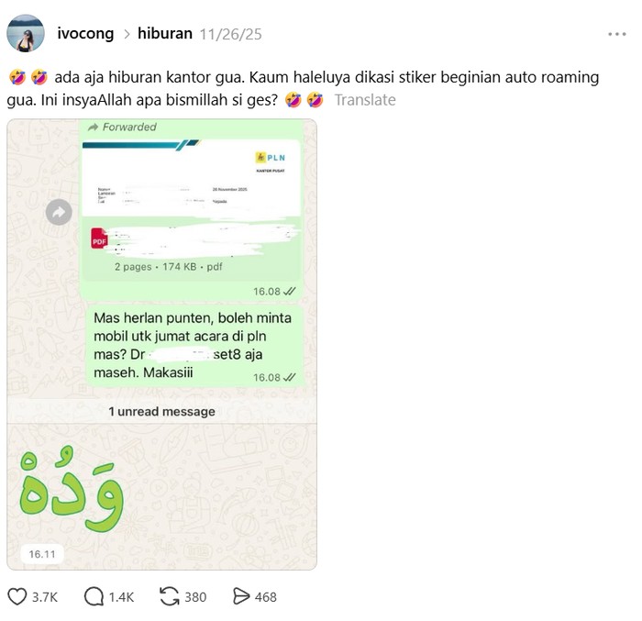
Task: Click the 3.7K likes count
Action: tap(45, 597)
